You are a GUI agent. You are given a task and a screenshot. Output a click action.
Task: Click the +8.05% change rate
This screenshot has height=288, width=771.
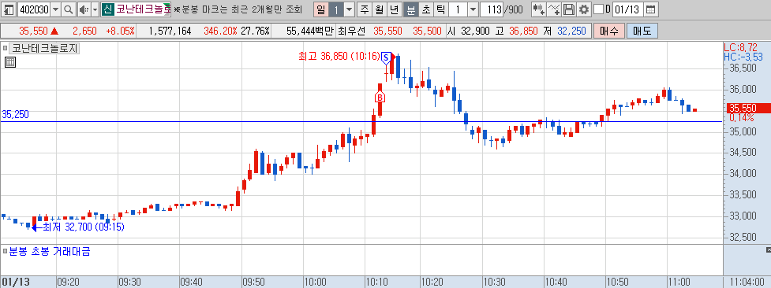pos(120,31)
